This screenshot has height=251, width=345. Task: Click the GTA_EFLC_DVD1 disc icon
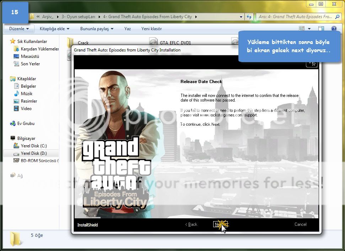pyautogui.click(x=153, y=42)
